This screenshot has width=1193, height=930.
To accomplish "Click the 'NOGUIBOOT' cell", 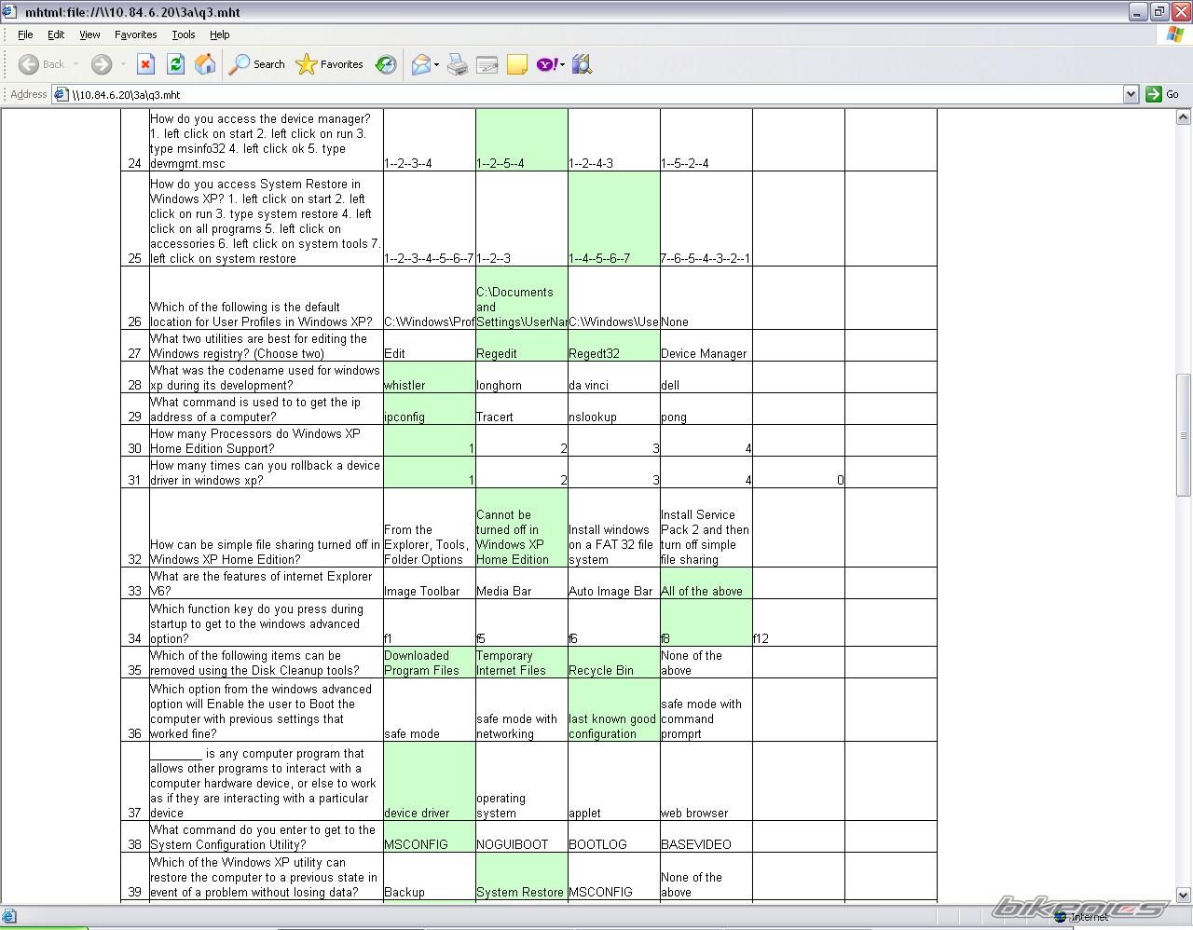I will point(521,837).
